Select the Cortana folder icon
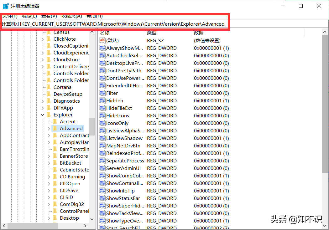Image resolution: width=329 pixels, height=230 pixels. [x=49, y=87]
